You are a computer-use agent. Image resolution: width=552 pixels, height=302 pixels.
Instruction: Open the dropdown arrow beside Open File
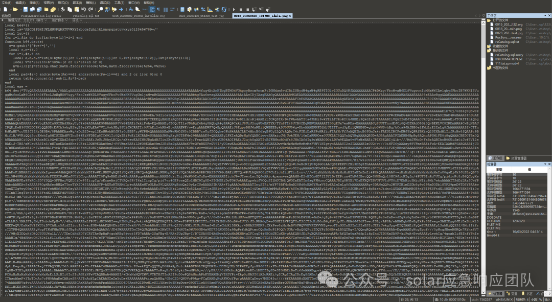[x=20, y=10]
